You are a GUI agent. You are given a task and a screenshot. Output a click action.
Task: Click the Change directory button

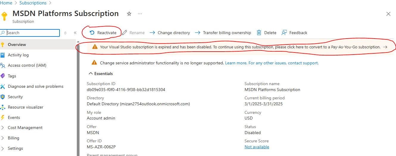click(170, 33)
